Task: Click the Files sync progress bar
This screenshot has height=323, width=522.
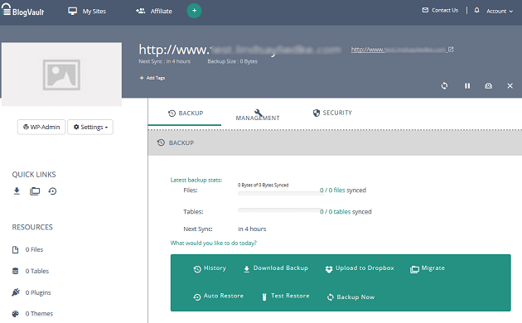Action: tap(280, 193)
